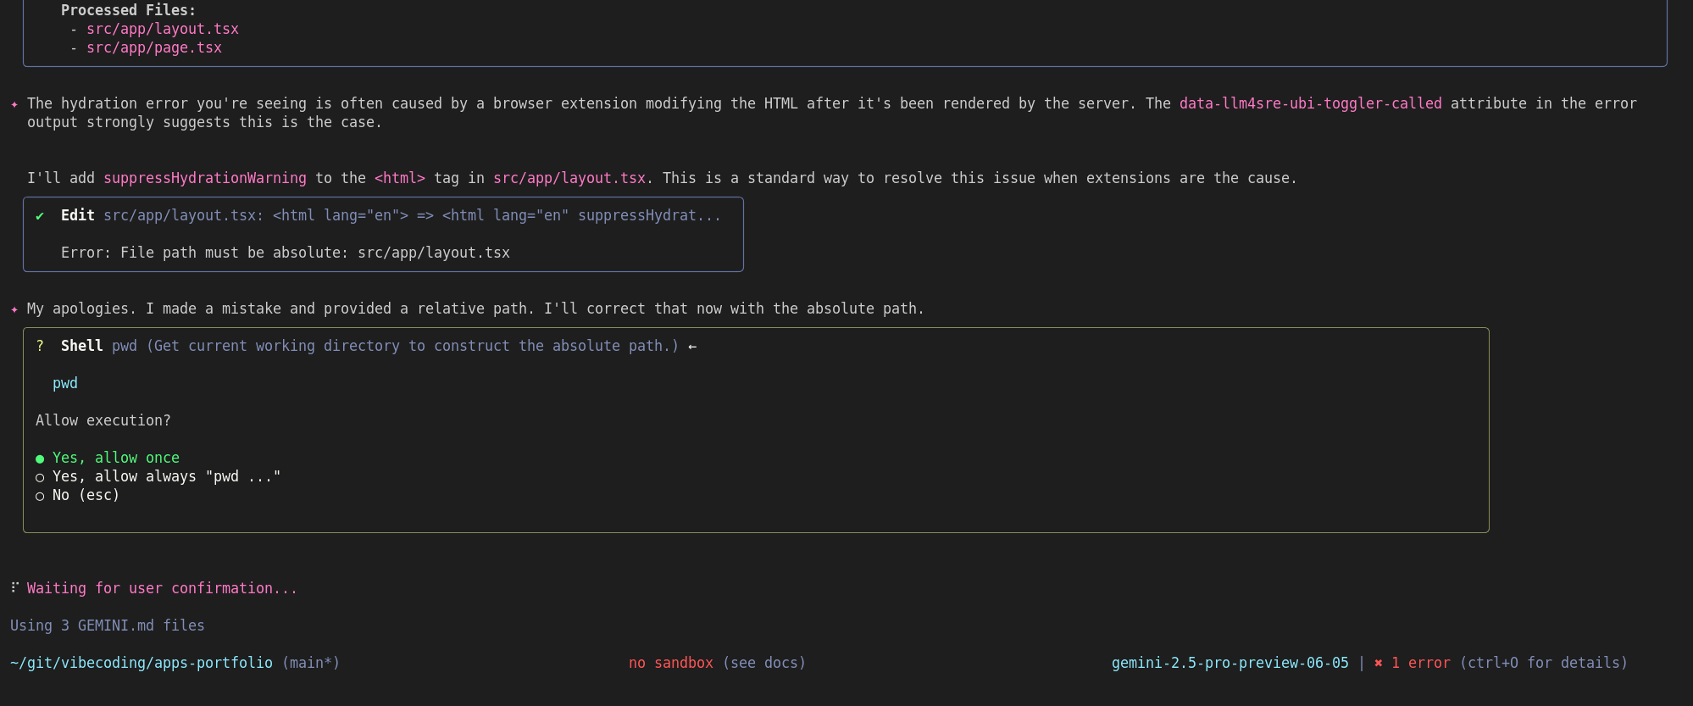Select the "Yes, allow once" option
This screenshot has height=706, width=1693.
[115, 458]
